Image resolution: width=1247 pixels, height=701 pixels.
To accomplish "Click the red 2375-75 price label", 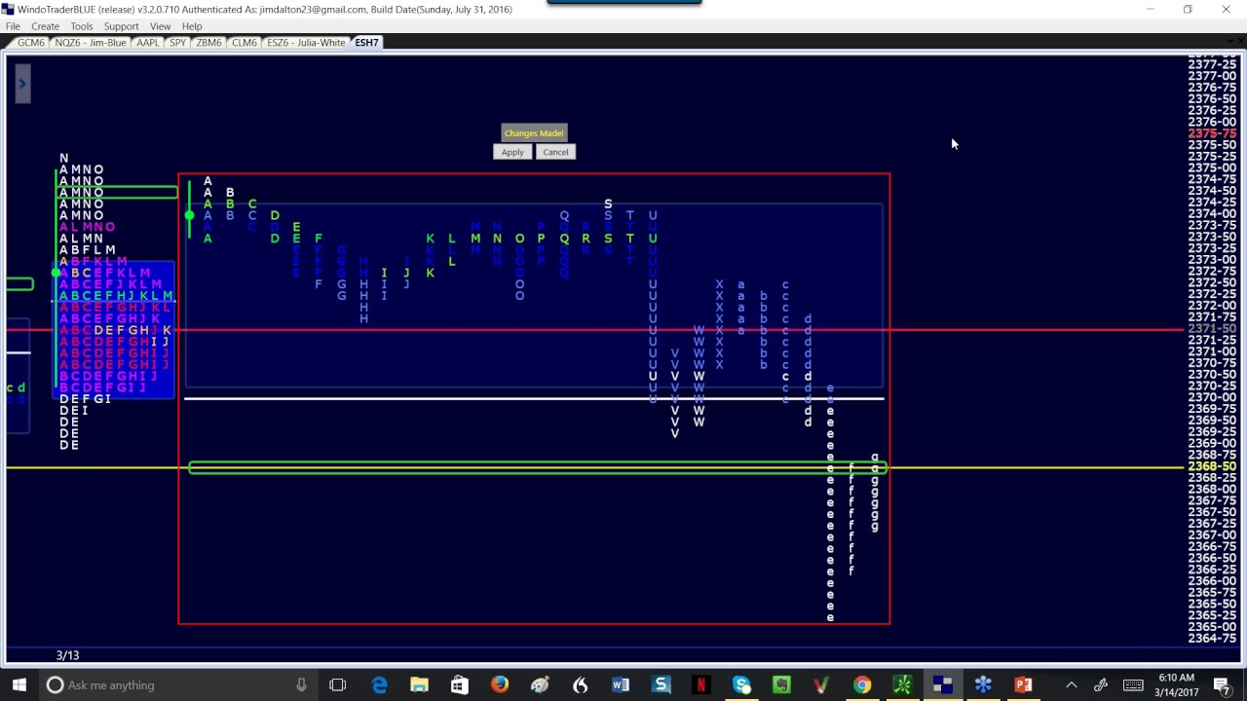I will (x=1213, y=133).
